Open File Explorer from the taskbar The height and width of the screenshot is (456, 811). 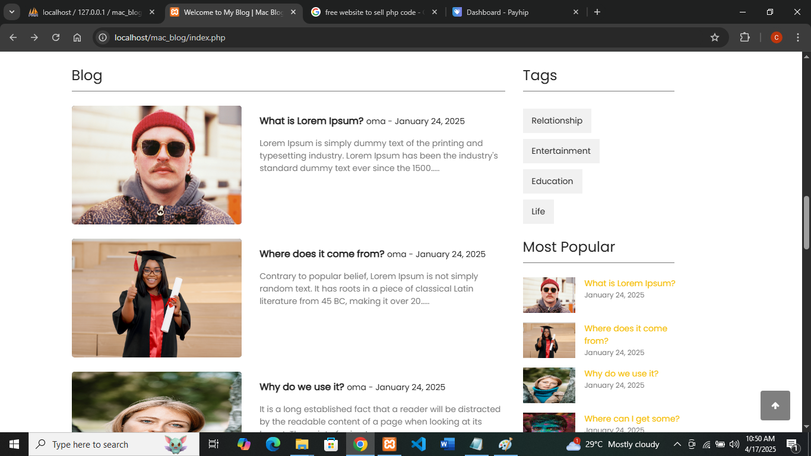coord(302,444)
